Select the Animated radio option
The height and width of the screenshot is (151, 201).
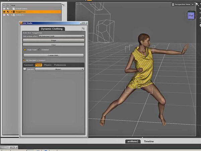tap(40, 50)
